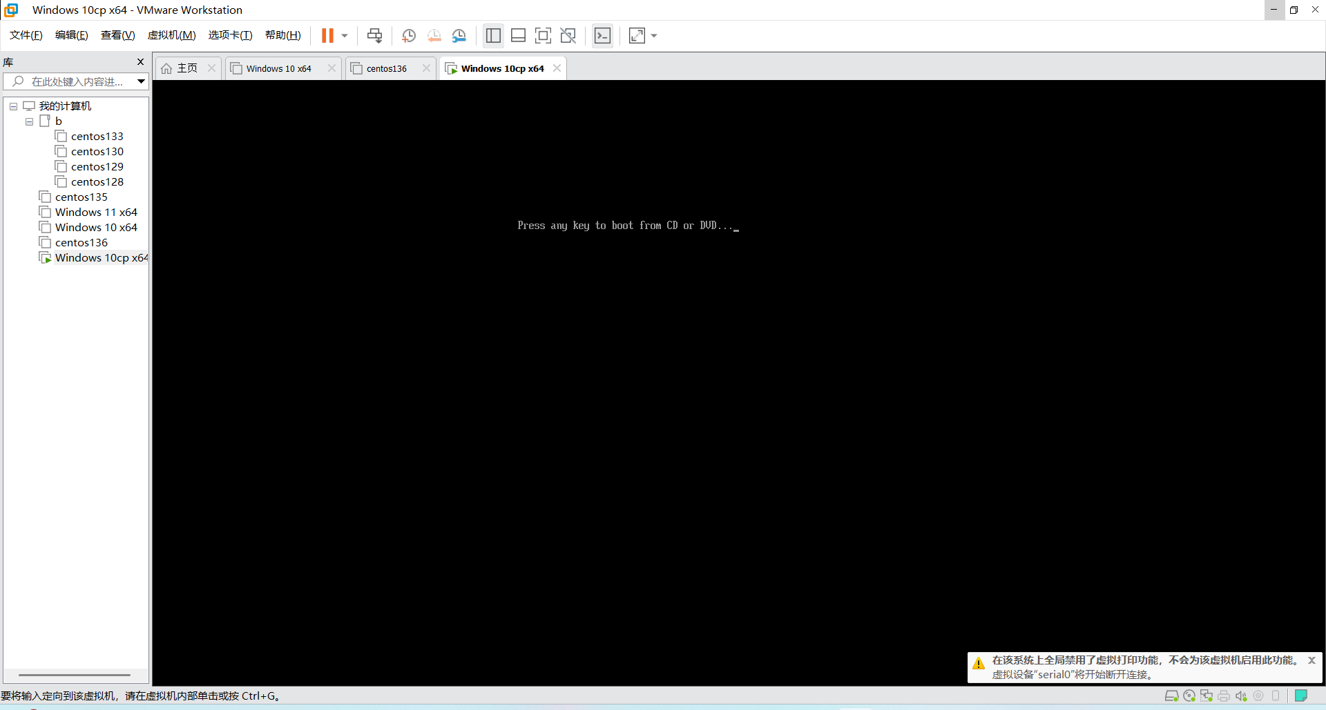Screen dimensions: 1326x710
Task: Select centos130 in the library
Action: coord(97,151)
